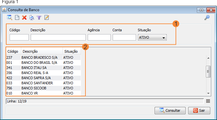Click the list lines icon beside Linha status
The image size is (217, 120).
pyautogui.click(x=208, y=101)
